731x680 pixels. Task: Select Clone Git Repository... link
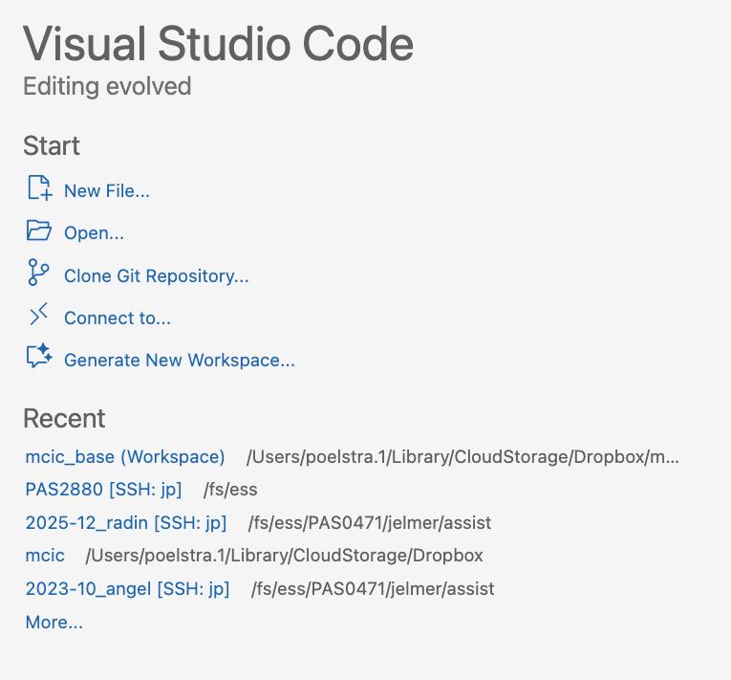click(x=157, y=275)
